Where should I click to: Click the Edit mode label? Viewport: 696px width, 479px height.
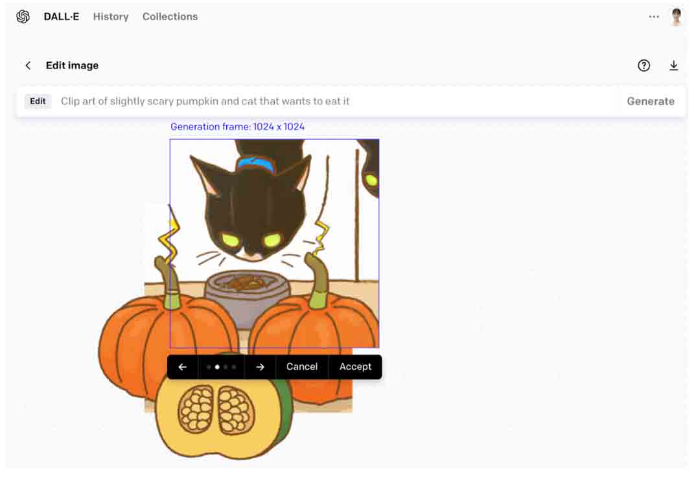(x=38, y=101)
